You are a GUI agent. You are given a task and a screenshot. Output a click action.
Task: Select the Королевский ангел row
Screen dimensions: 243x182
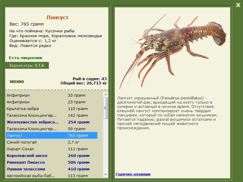click(52, 155)
